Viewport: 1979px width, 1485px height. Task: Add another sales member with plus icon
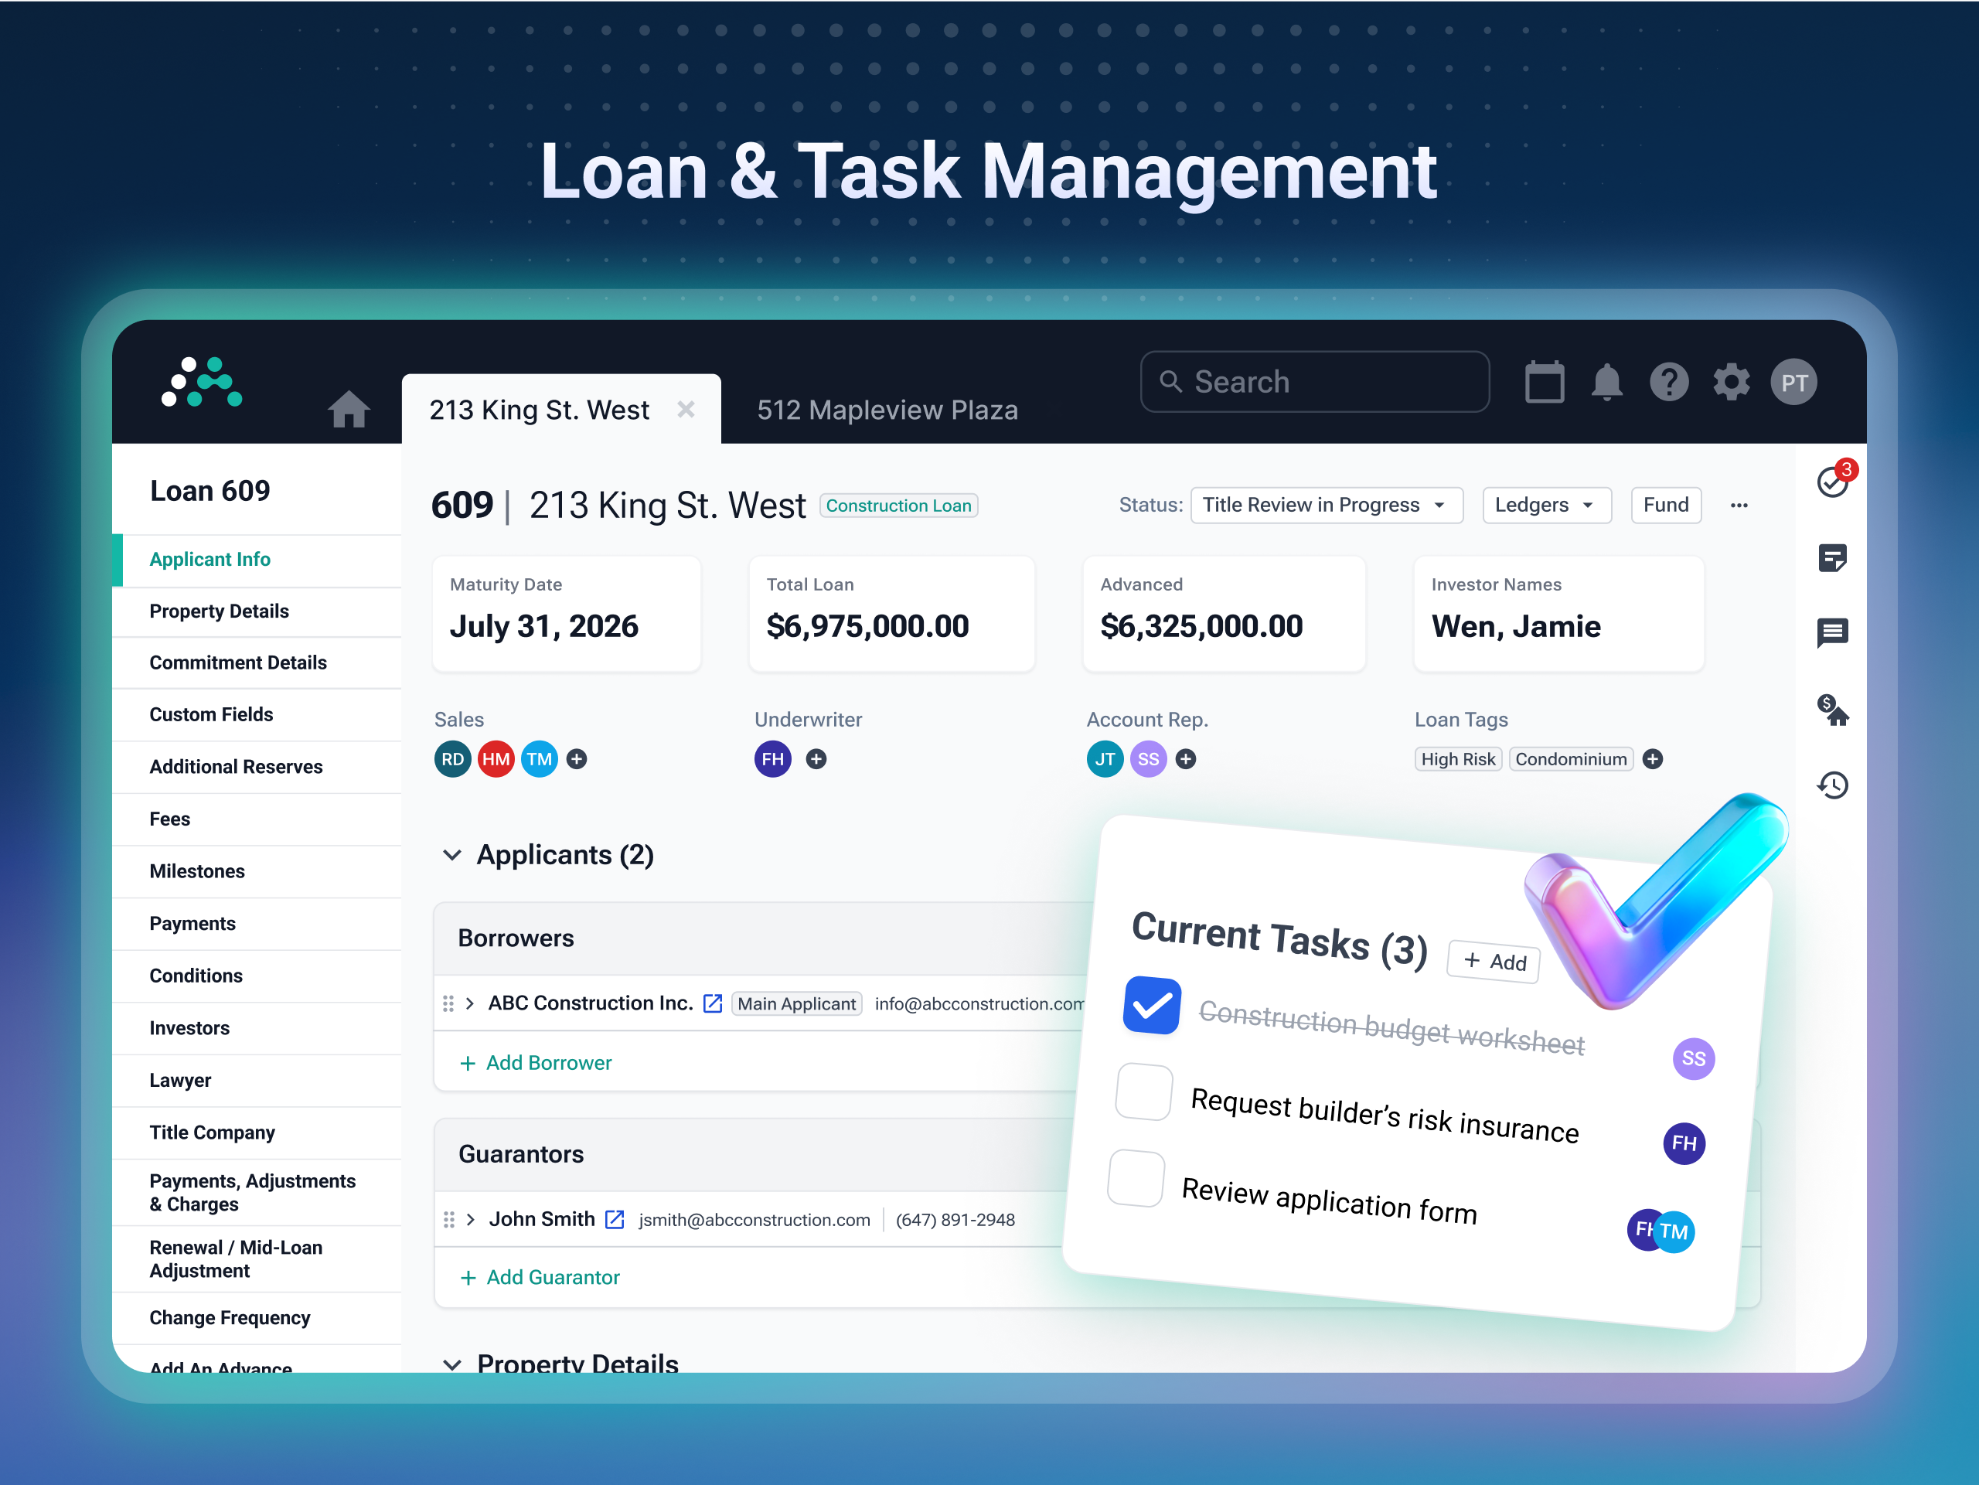coord(577,759)
